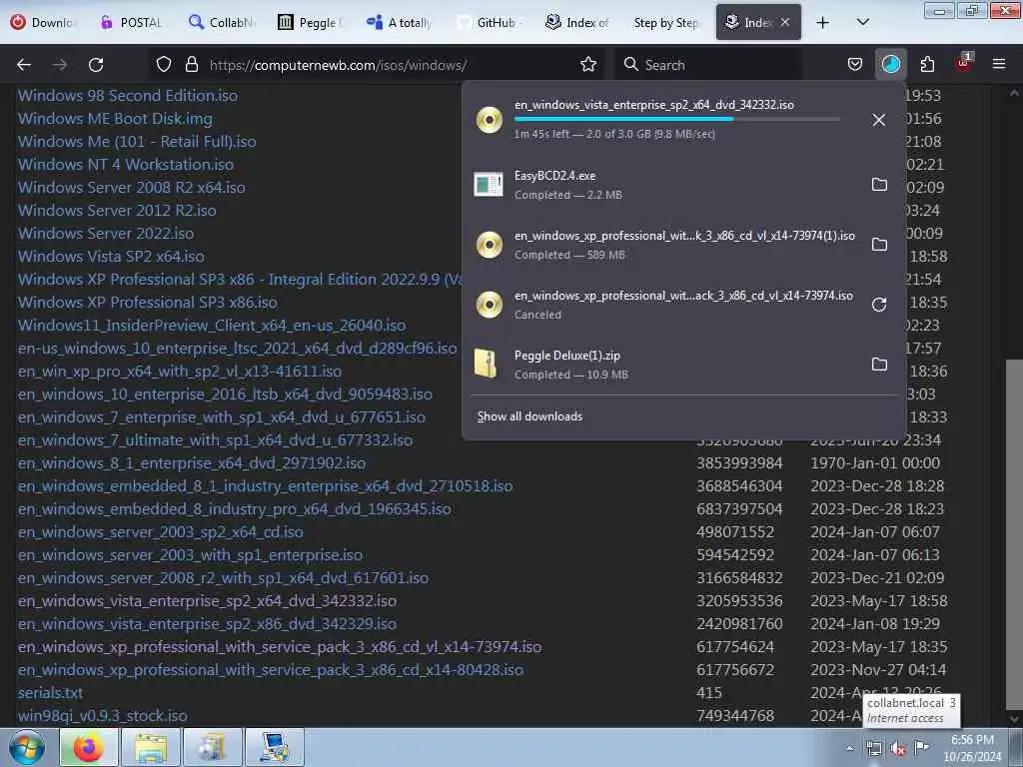Switch to the POSTAL tab
The height and width of the screenshot is (767, 1023).
pyautogui.click(x=130, y=22)
